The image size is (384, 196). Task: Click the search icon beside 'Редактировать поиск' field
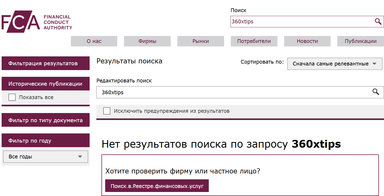click(x=376, y=92)
